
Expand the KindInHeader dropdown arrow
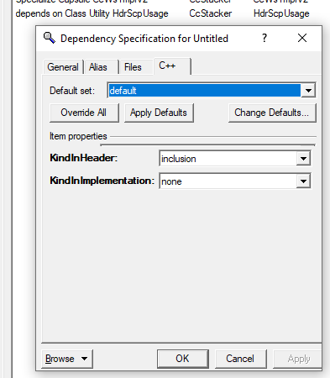[x=303, y=159]
